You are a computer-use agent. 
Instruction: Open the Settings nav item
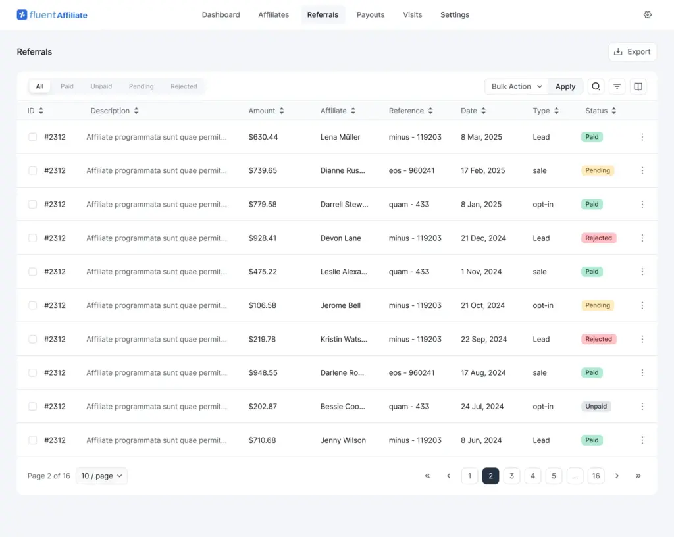(455, 15)
